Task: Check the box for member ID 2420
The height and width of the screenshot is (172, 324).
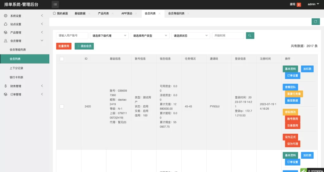Action: coord(62,107)
